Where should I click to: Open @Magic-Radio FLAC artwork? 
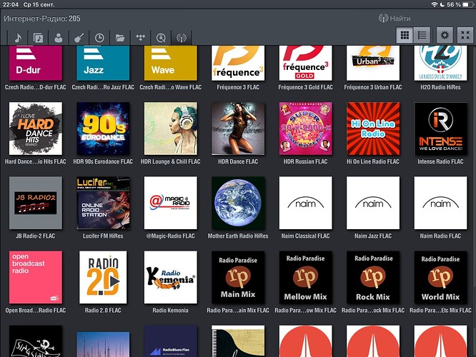pos(171,203)
